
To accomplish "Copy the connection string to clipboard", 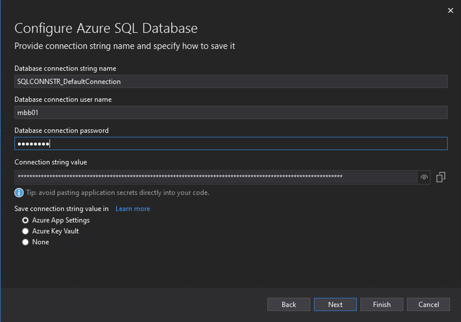I will point(441,177).
